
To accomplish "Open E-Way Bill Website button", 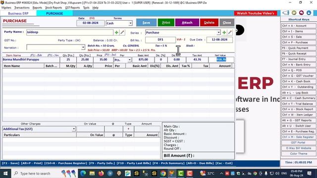I will coord(299,148).
